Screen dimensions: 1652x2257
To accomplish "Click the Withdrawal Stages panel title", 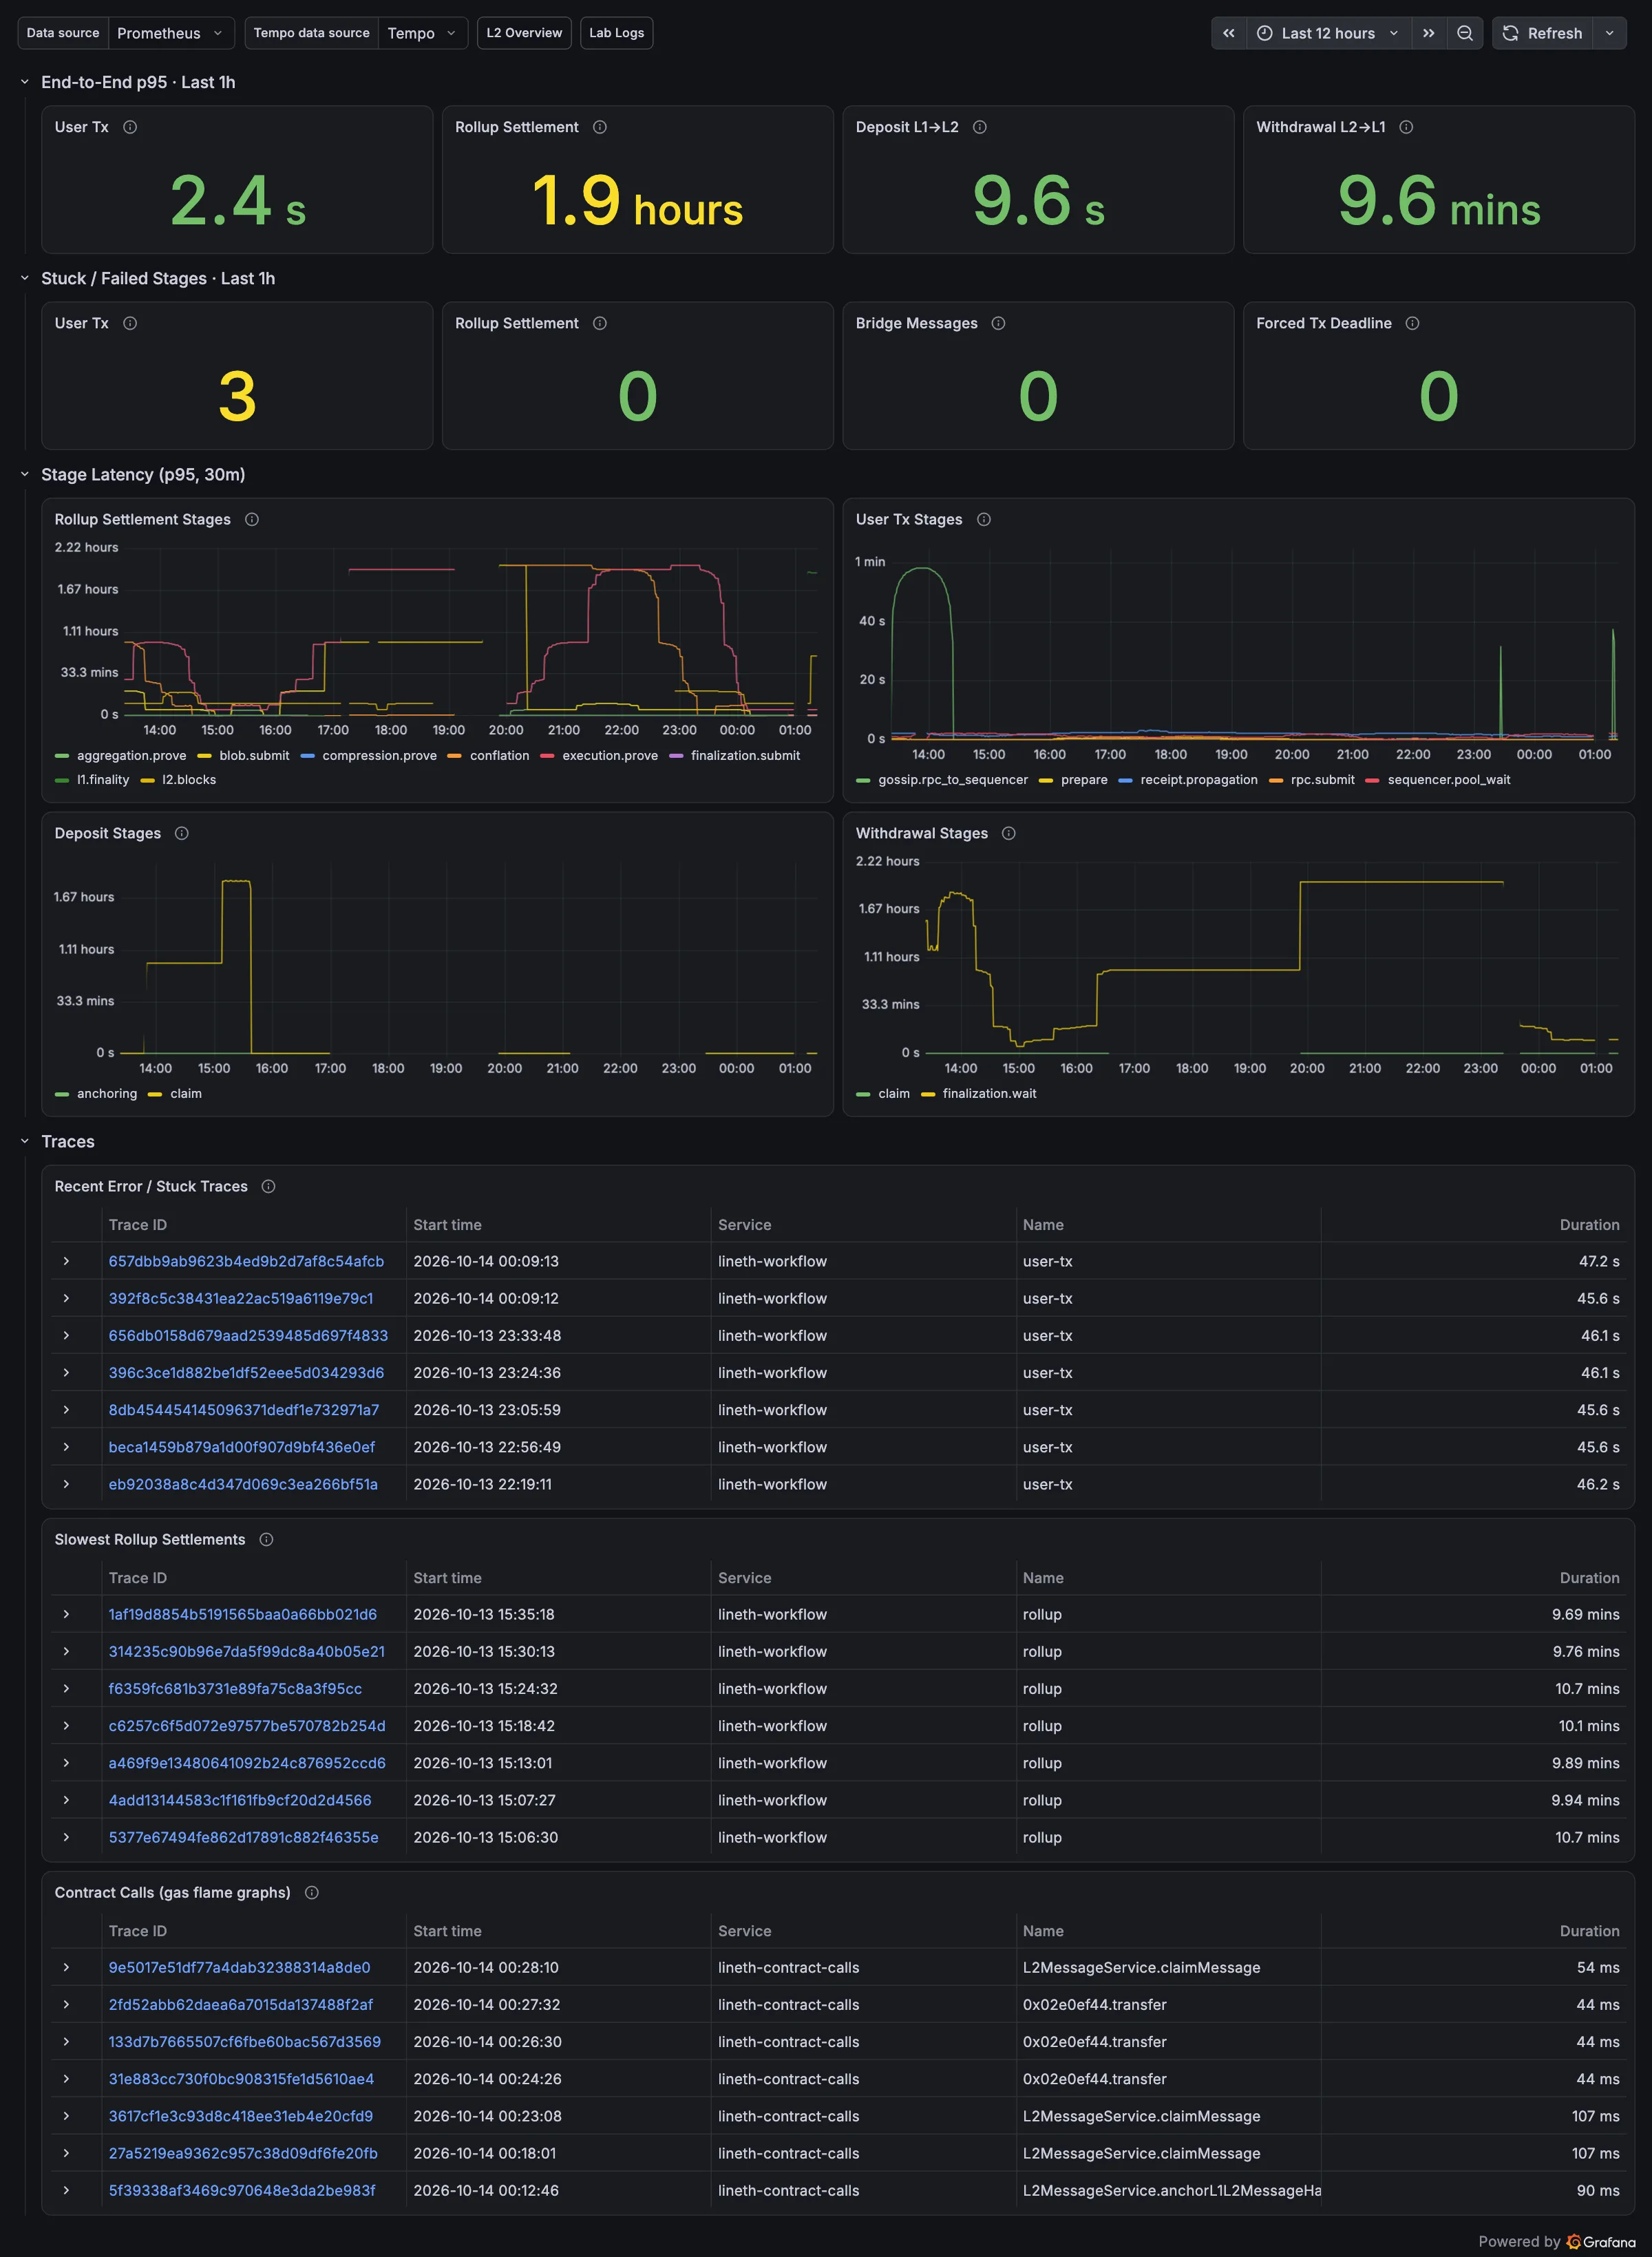I will pos(921,833).
